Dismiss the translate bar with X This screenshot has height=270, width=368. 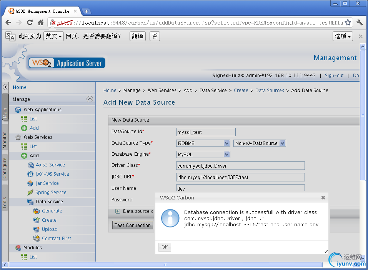point(360,36)
